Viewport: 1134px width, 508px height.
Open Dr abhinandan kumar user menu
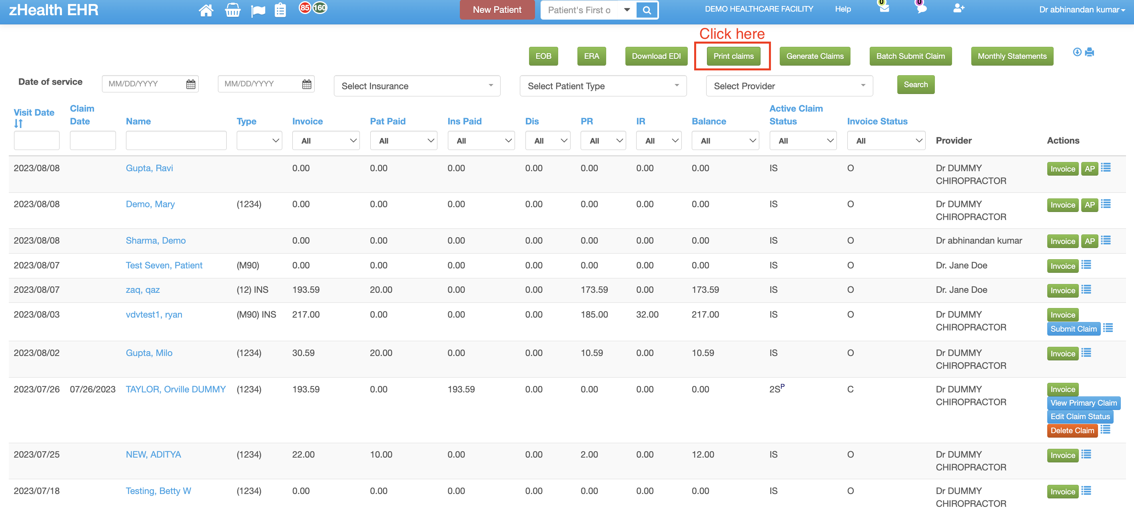[1082, 10]
